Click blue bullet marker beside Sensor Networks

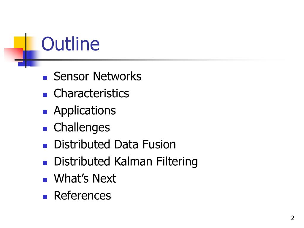(x=45, y=78)
